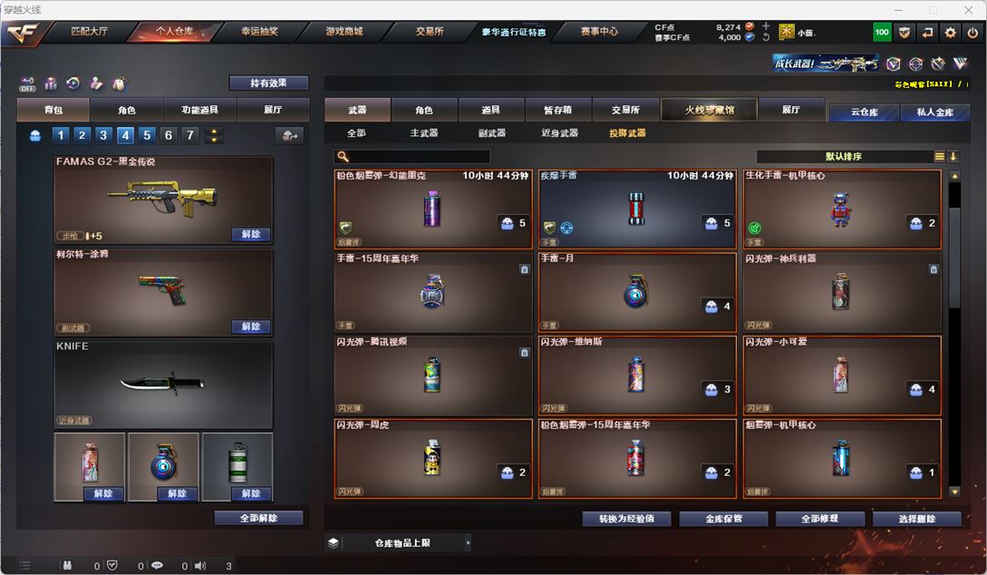Select backpack slot number 6

click(168, 135)
